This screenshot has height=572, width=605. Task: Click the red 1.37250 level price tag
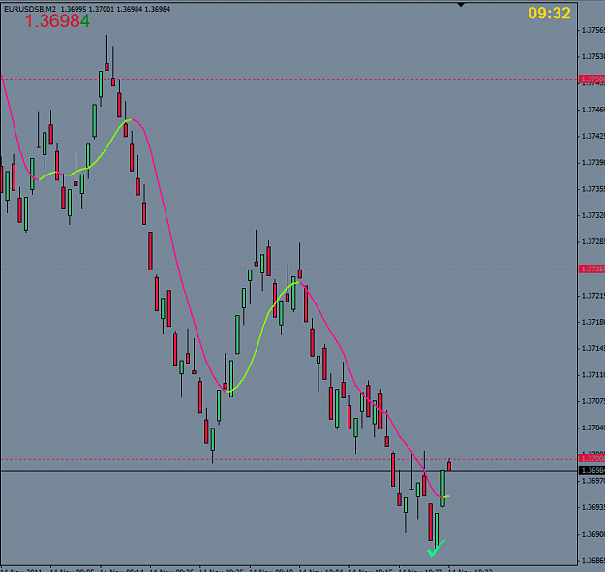click(x=592, y=269)
